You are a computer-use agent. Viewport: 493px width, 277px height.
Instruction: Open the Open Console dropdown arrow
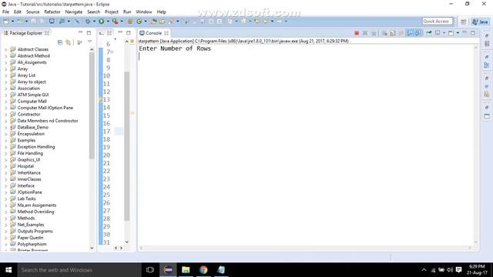[x=458, y=33]
